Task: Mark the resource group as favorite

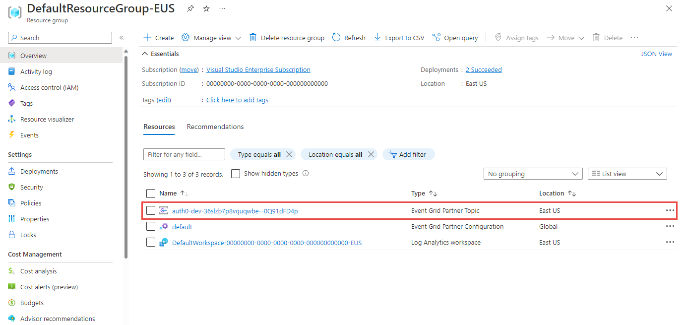Action: 206,8
